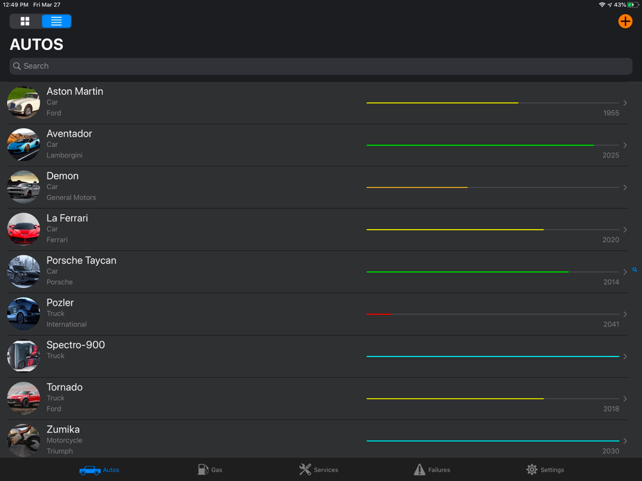Select the Pozler title
This screenshot has width=642, height=481.
[x=60, y=303]
